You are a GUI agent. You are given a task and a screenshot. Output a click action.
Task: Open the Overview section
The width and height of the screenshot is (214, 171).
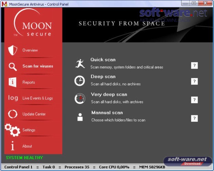pos(30,50)
